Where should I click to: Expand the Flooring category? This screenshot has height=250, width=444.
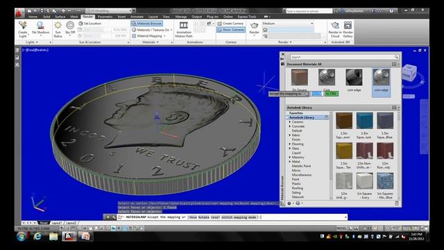[290, 144]
